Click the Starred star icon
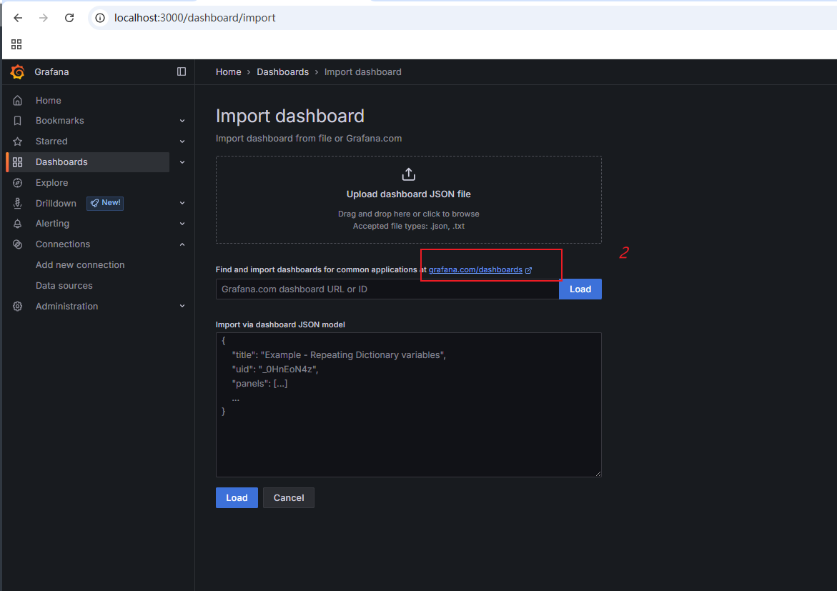837x591 pixels. click(18, 141)
